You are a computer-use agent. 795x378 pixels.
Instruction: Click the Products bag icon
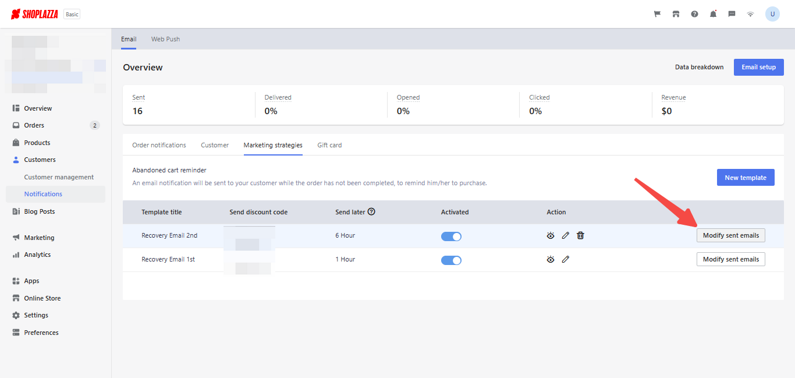pos(16,143)
